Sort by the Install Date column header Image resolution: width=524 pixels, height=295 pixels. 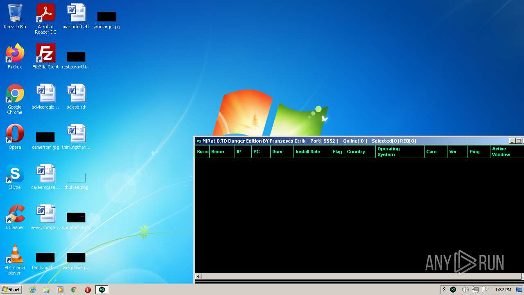pos(312,152)
